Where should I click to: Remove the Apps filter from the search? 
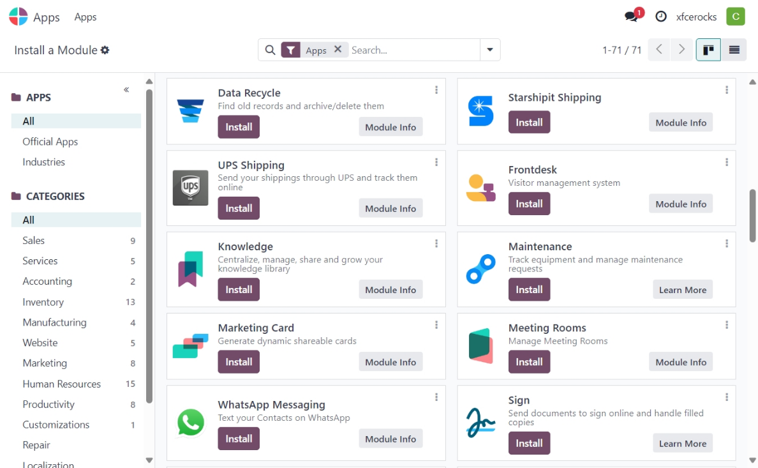[338, 49]
